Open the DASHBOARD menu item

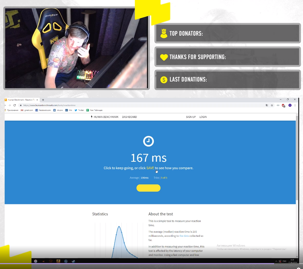click(x=129, y=117)
